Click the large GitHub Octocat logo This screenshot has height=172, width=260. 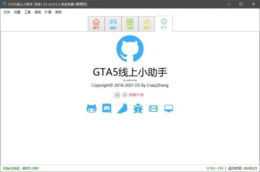pos(130,49)
